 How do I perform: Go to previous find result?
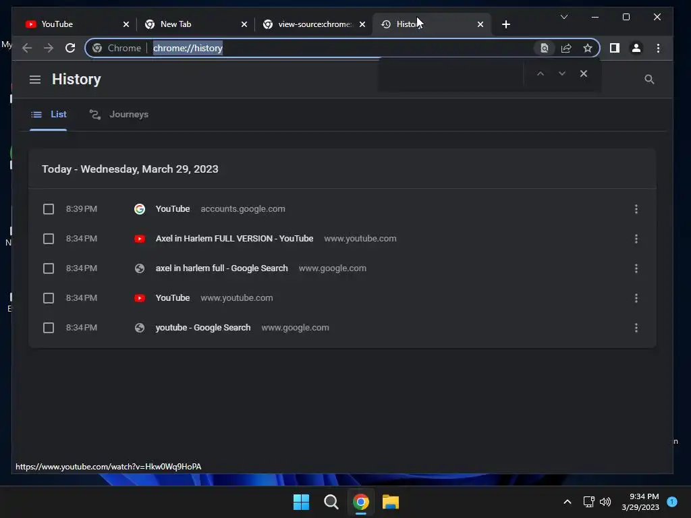tap(541, 74)
